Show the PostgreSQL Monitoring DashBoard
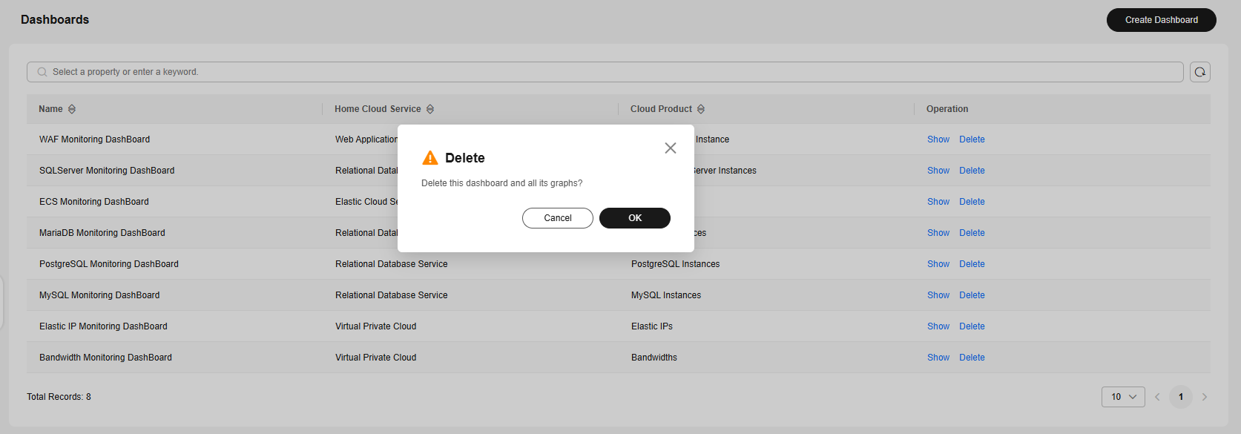The height and width of the screenshot is (434, 1241). [938, 264]
